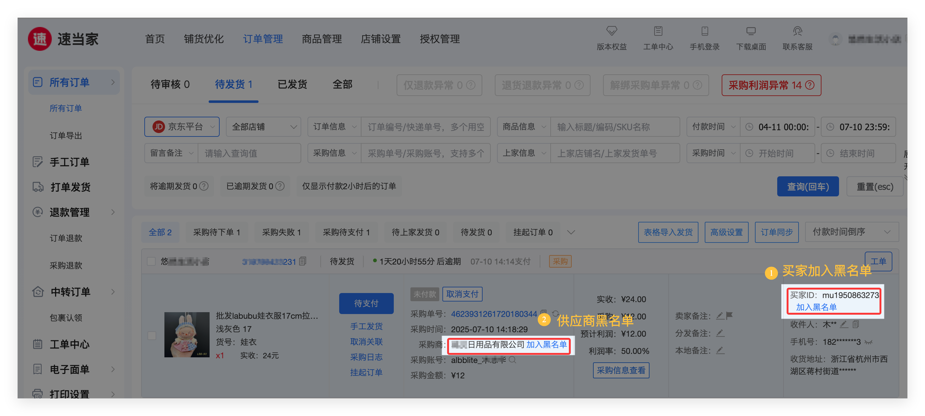Click the order ID search input field
Image resolution: width=925 pixels, height=416 pixels.
click(425, 127)
